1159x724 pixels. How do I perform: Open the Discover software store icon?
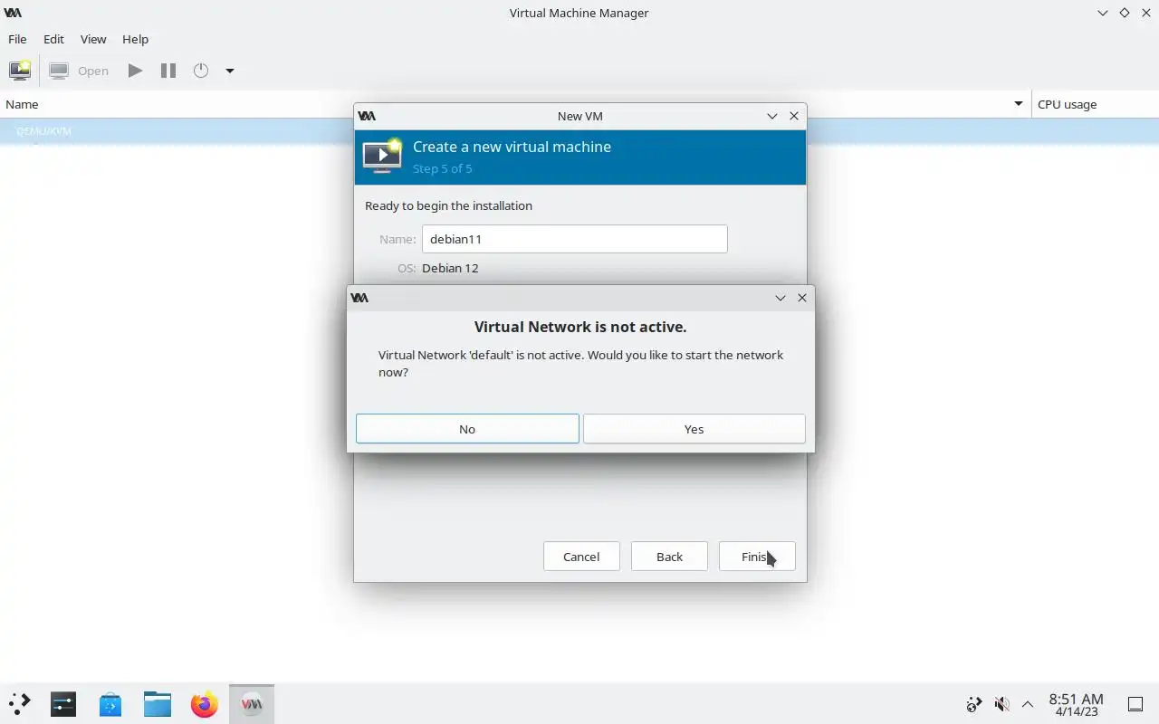click(110, 703)
